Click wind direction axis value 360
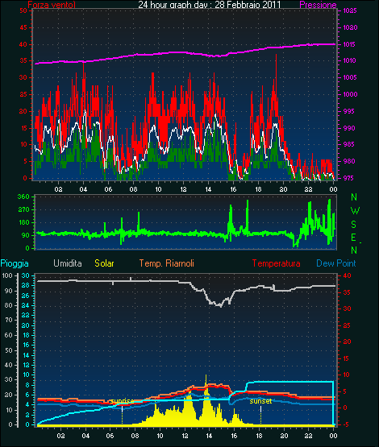The image size is (379, 447). point(23,197)
